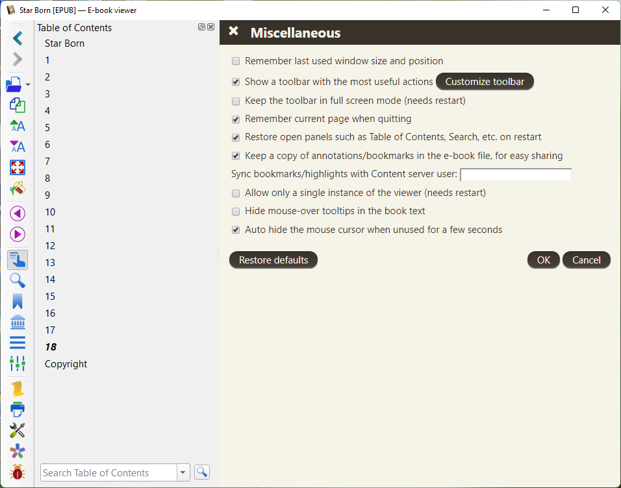The height and width of the screenshot is (488, 621).
Task: Open the Copyright entry in the contents
Action: 66,364
